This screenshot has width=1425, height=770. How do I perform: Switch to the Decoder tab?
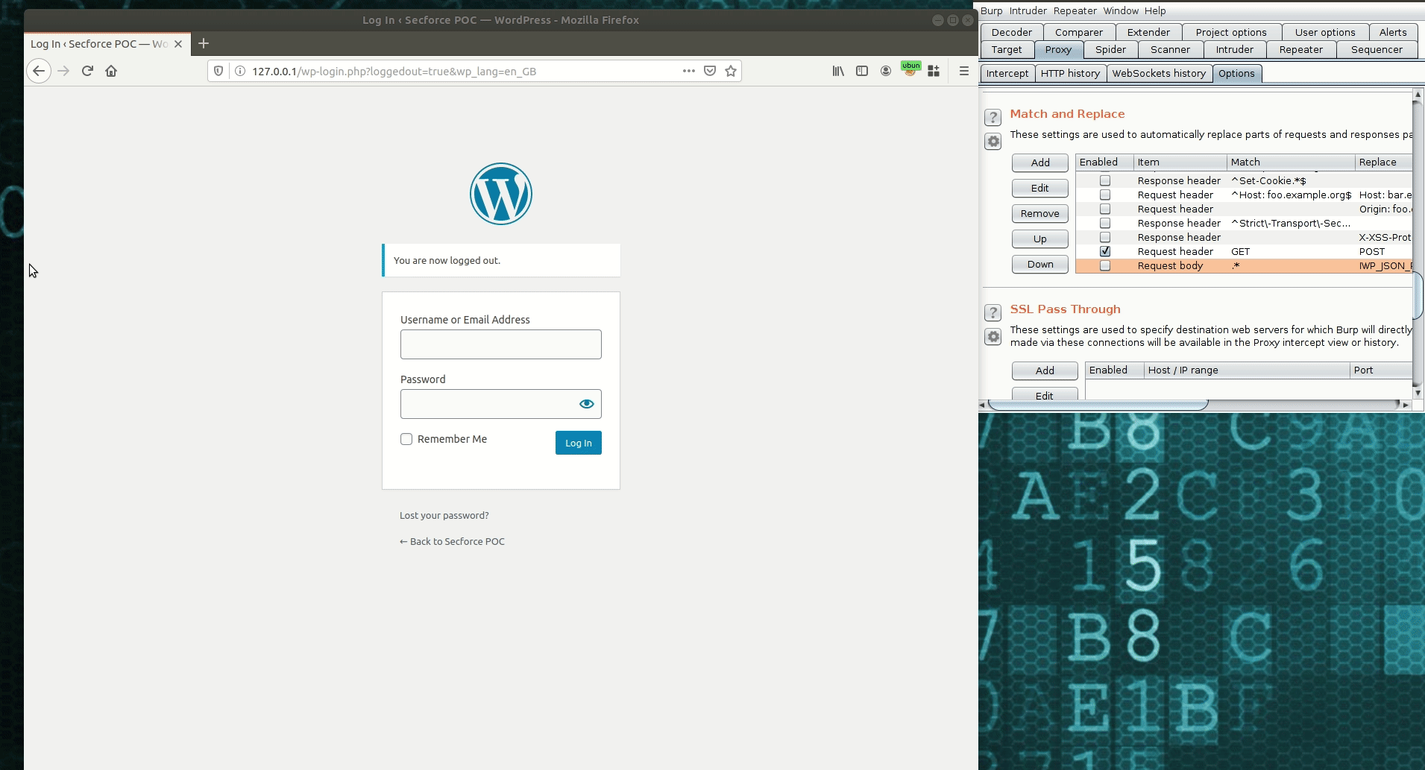pyautogui.click(x=1012, y=32)
